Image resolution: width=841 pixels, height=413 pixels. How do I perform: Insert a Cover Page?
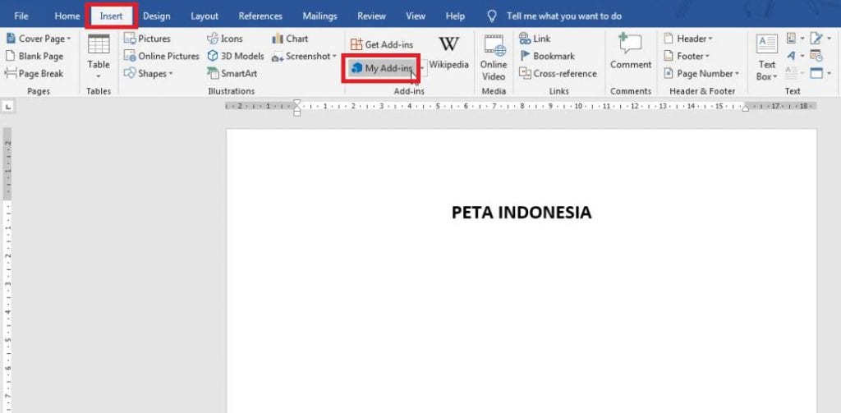[38, 39]
